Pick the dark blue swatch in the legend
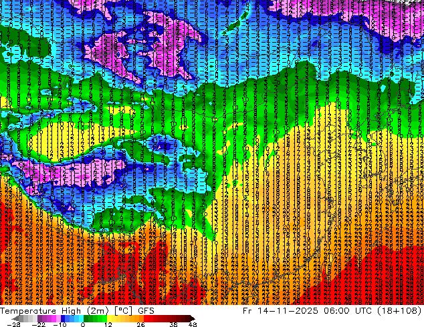This screenshot has height=327, width=424. point(63,318)
